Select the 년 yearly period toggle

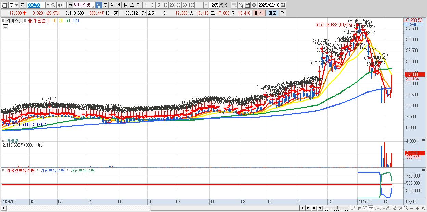coord(118,5)
